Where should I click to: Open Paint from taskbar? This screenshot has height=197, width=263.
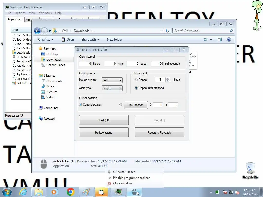(x=86, y=192)
